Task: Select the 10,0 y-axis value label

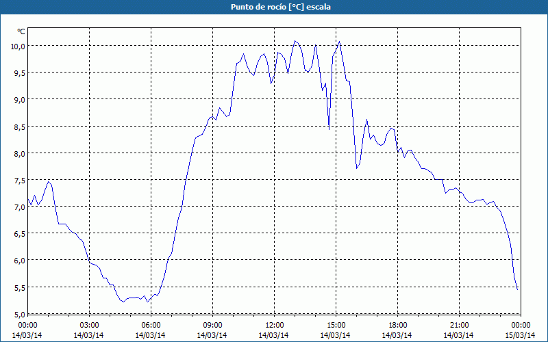Action: coord(17,46)
